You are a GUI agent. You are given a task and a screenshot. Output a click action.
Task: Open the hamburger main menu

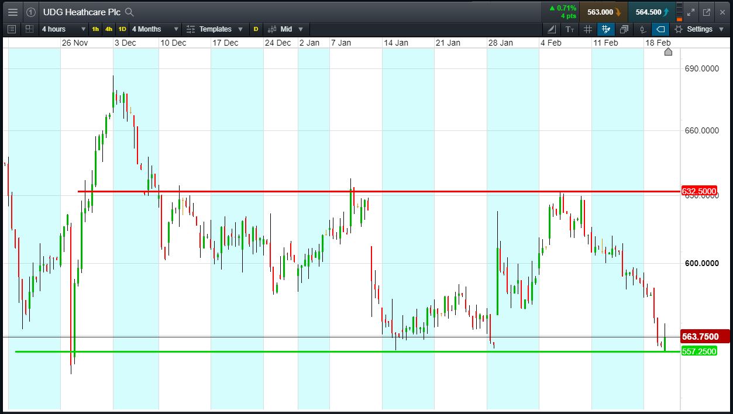pyautogui.click(x=12, y=12)
